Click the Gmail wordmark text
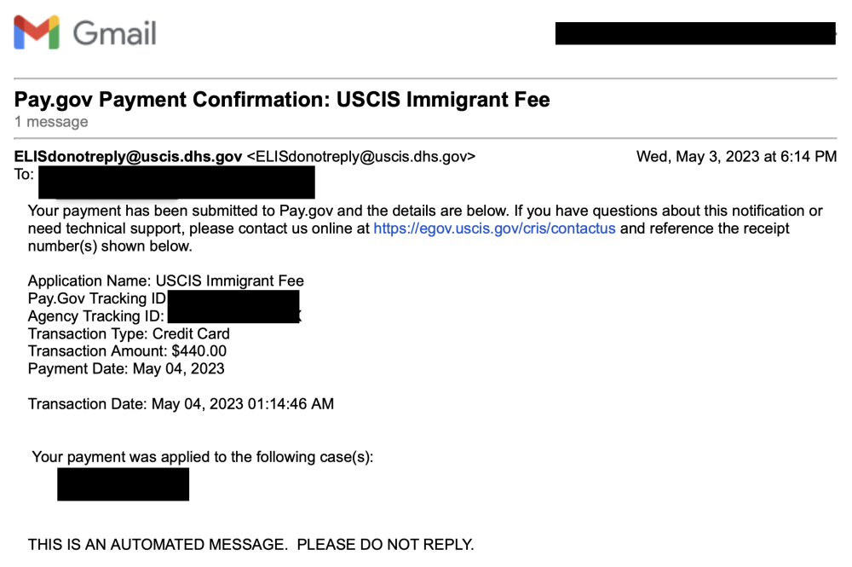The height and width of the screenshot is (567, 852). pos(115,33)
